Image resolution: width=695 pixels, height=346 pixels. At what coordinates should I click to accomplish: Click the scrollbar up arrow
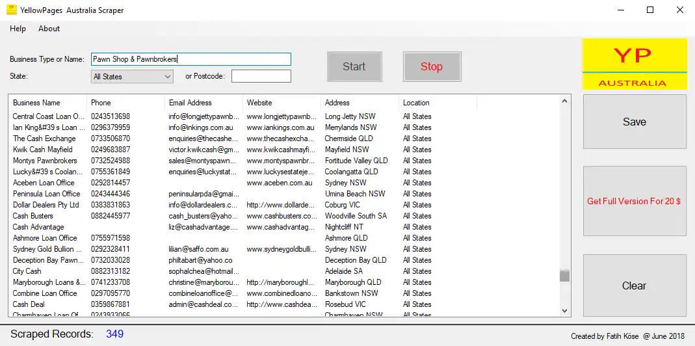click(x=564, y=101)
